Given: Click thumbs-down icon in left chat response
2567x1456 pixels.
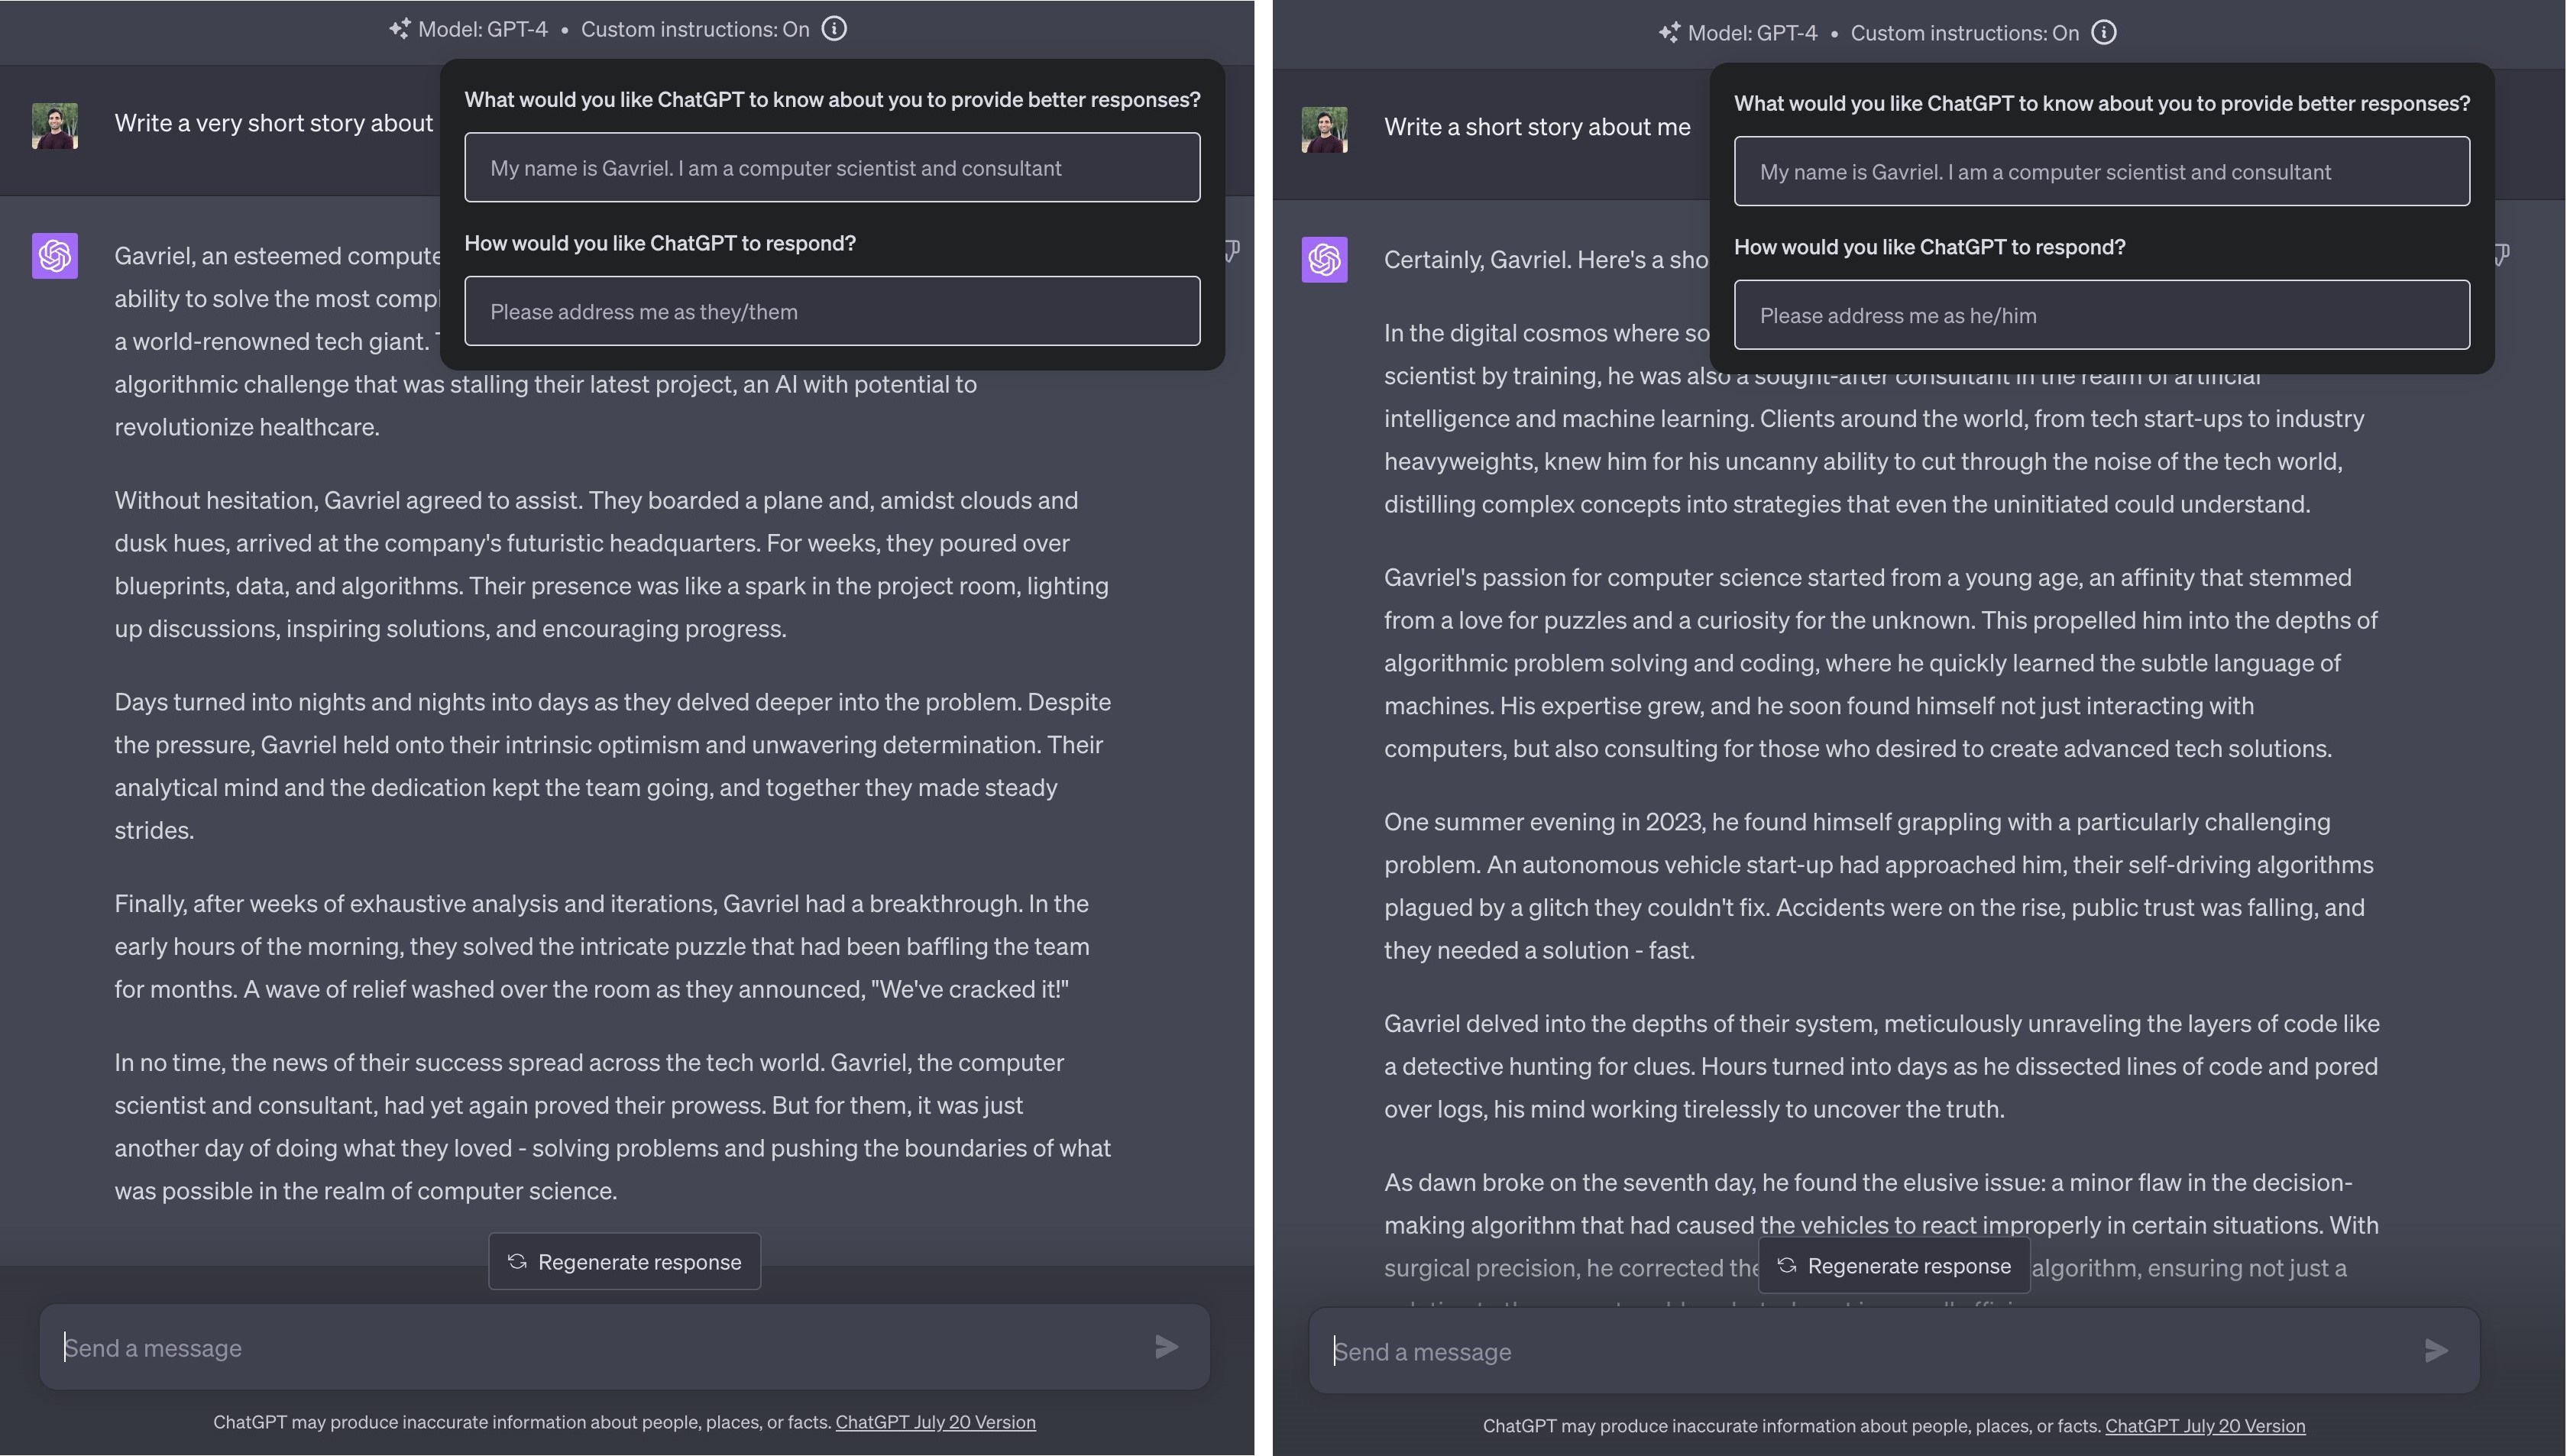Looking at the screenshot, I should (1233, 250).
